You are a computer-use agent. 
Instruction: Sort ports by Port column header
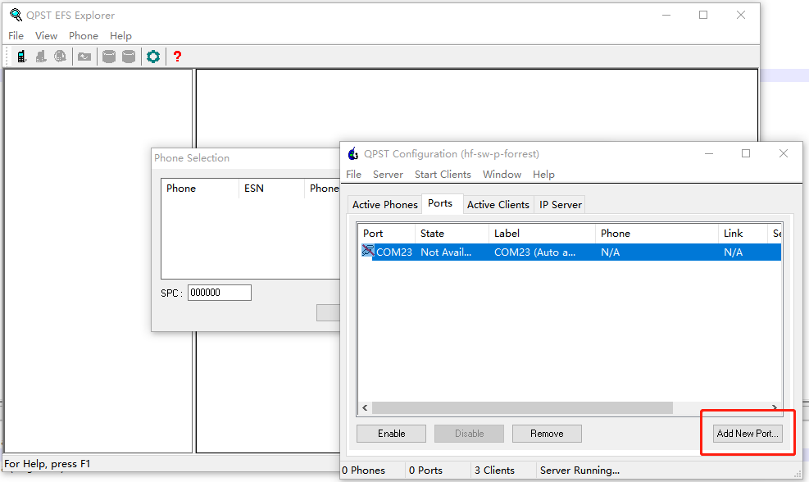[x=386, y=234]
